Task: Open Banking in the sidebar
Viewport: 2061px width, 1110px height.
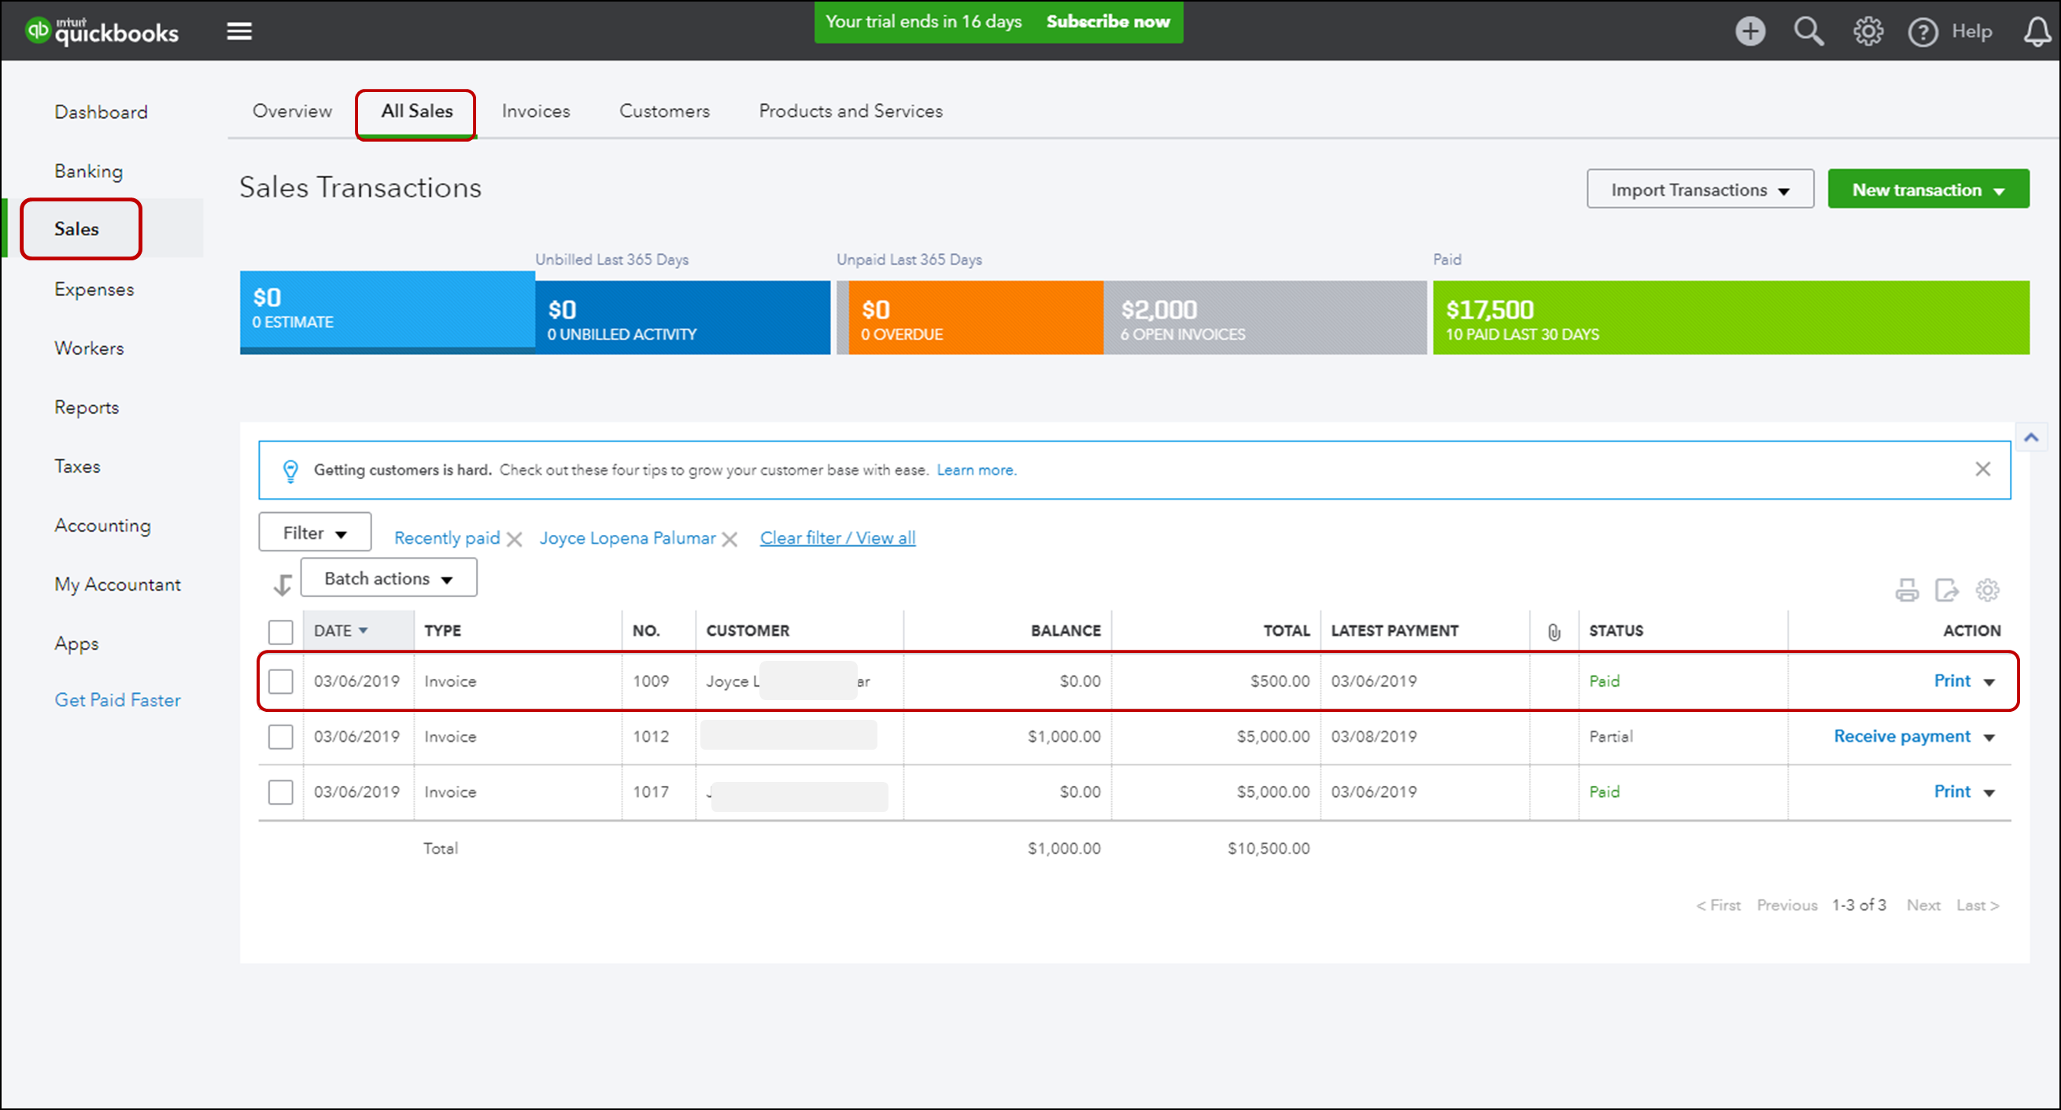Action: point(88,171)
